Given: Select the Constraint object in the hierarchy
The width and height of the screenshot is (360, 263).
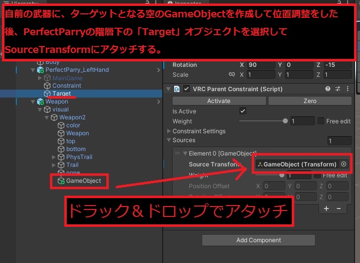Looking at the screenshot, I should coord(67,86).
